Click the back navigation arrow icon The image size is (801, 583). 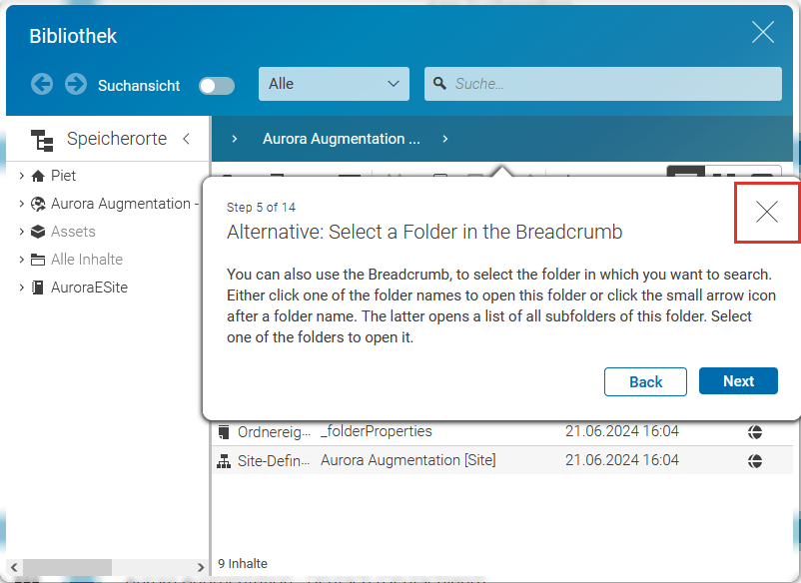41,84
